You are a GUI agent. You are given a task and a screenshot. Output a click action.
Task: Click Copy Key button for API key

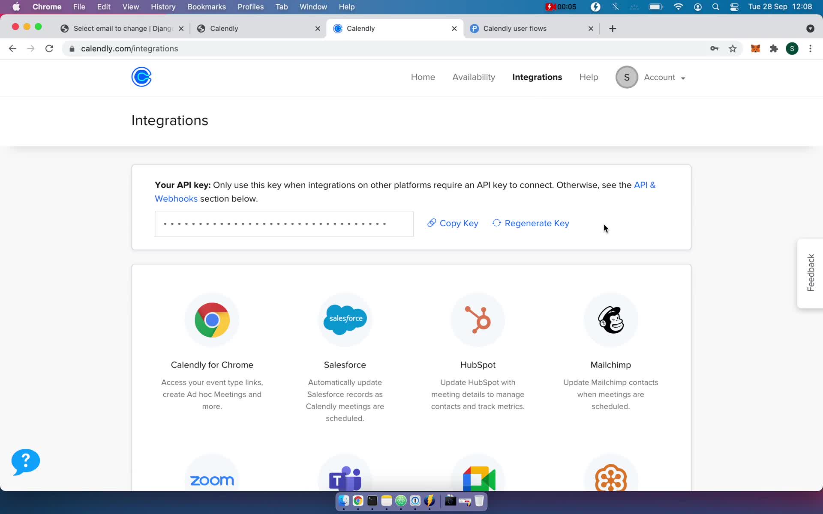tap(453, 223)
